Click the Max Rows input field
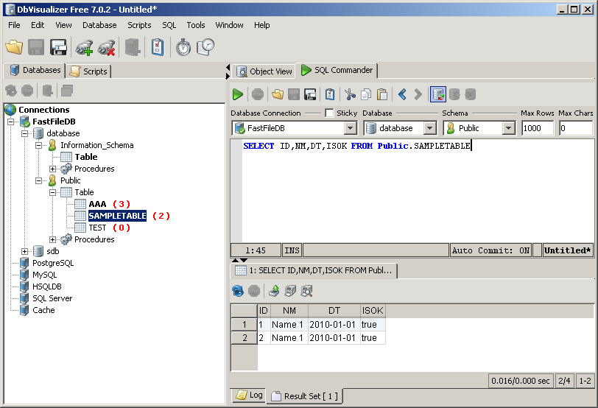Image resolution: width=598 pixels, height=408 pixels. coord(538,128)
